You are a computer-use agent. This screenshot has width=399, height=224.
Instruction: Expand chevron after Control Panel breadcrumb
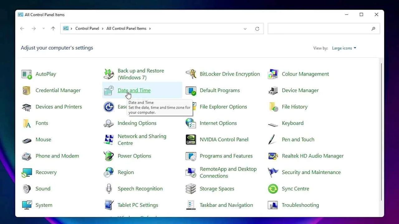coord(103,29)
